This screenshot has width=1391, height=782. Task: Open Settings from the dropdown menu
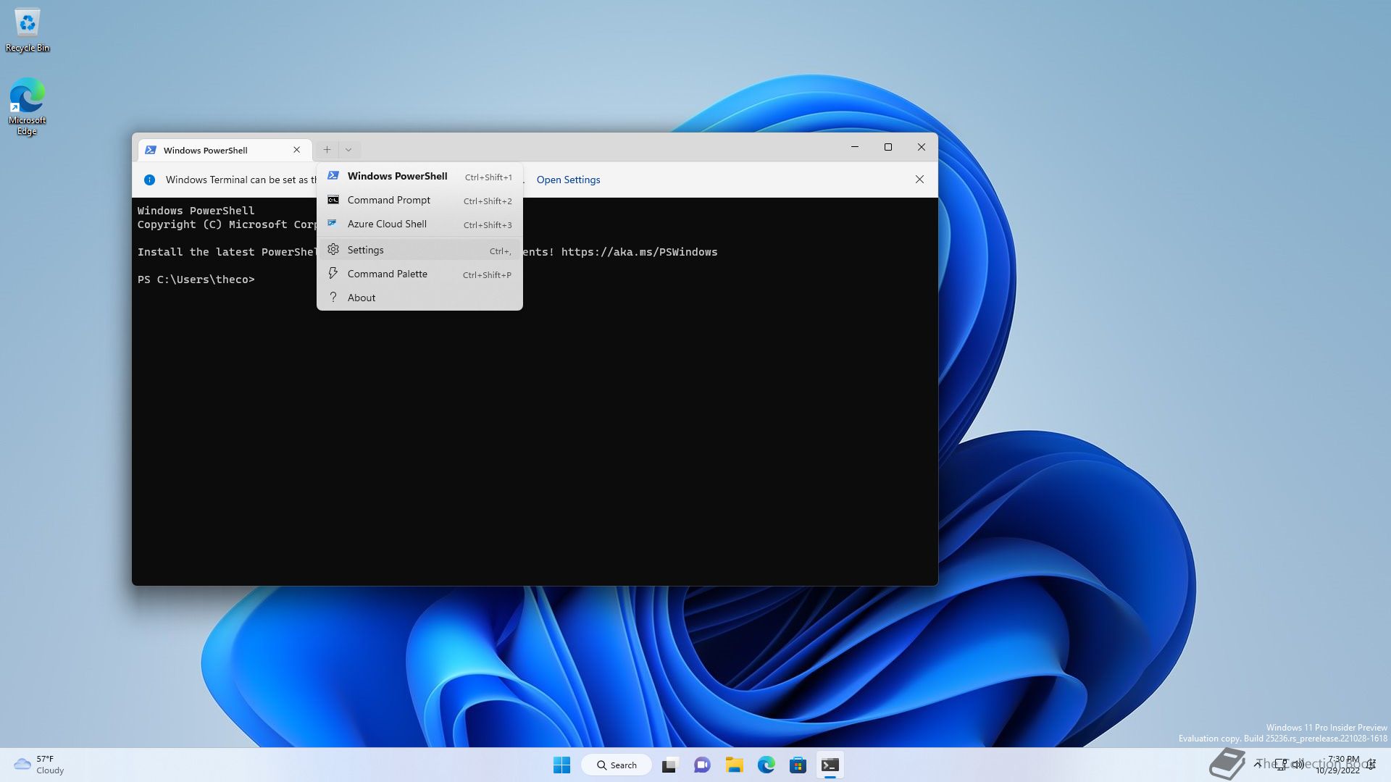pos(419,250)
